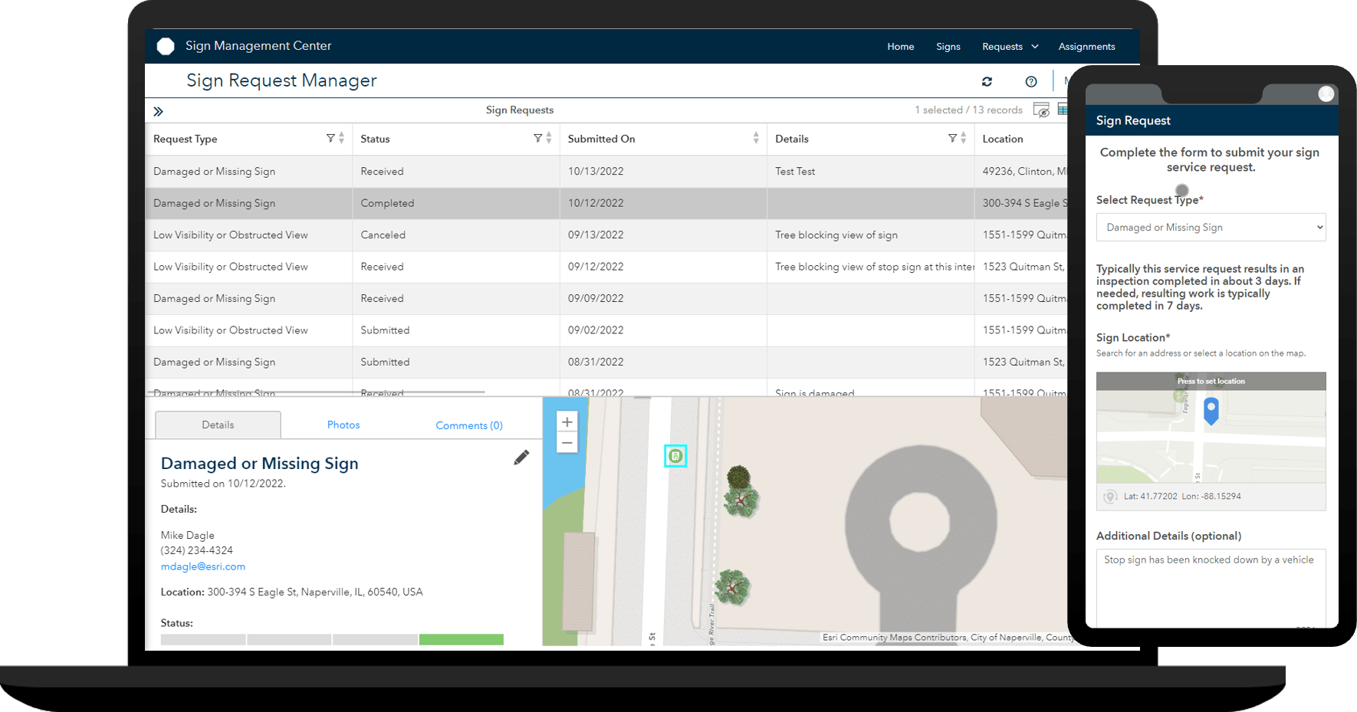
Task: Open the filter for Status column
Action: (x=537, y=138)
